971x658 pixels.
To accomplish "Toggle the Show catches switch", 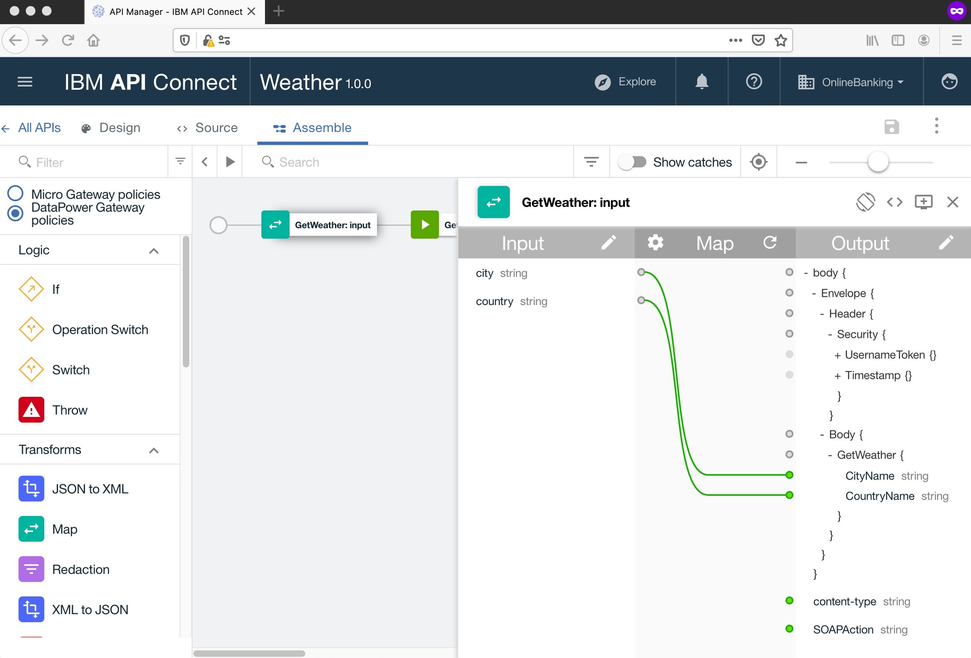I will 632,161.
